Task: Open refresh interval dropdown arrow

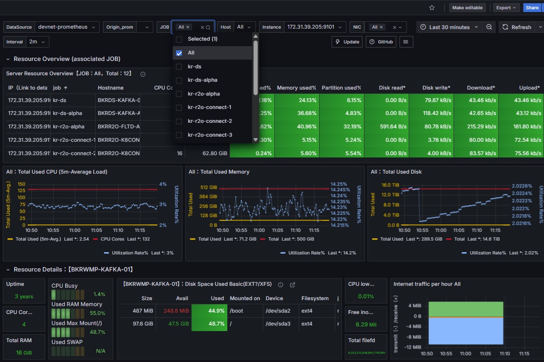Action: pos(539,27)
